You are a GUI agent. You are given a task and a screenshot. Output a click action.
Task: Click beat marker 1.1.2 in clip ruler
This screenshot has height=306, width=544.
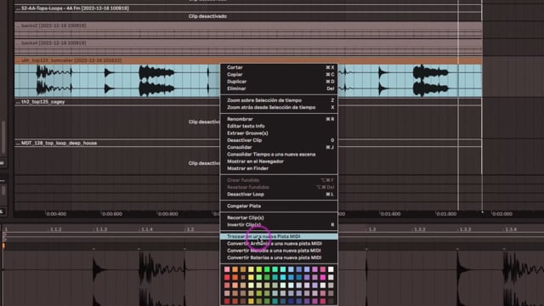(56, 229)
